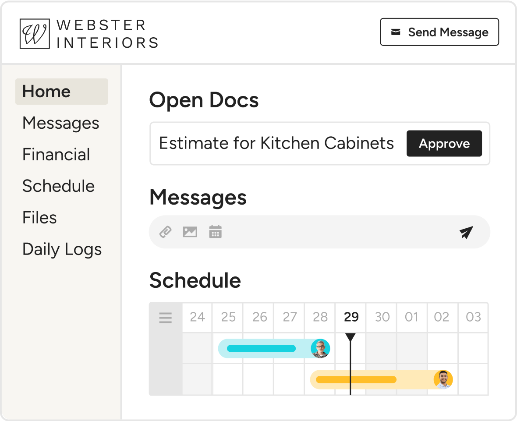Send message with paper plane icon
This screenshot has width=517, height=421.
pyautogui.click(x=466, y=232)
